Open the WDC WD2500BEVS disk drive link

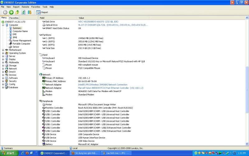point(98,22)
